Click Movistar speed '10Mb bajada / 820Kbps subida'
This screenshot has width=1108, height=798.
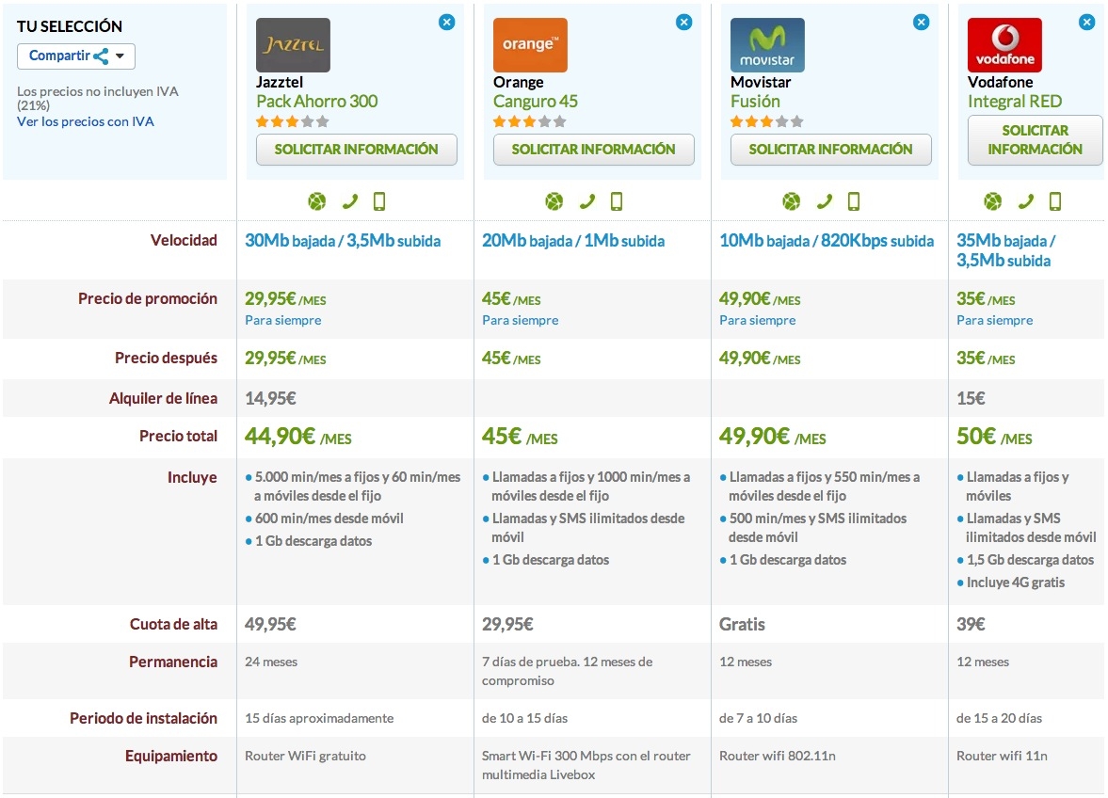coord(827,241)
